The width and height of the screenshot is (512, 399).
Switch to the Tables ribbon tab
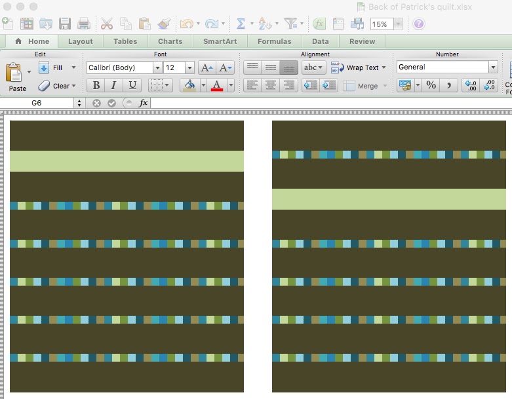click(125, 41)
